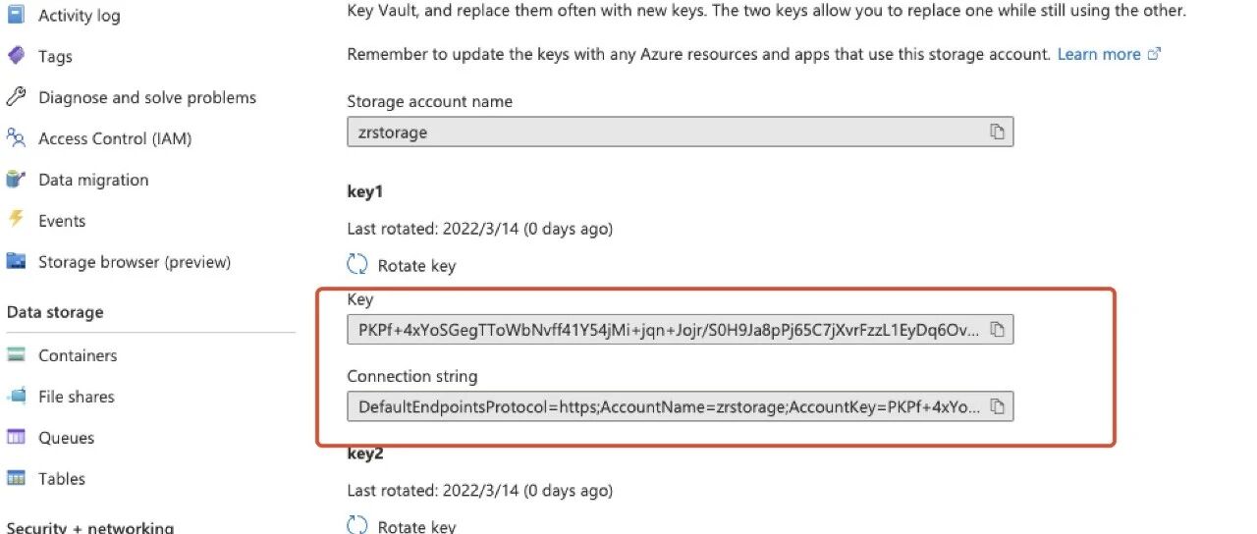Copy the storage account name zrstorage
This screenshot has width=1257, height=534.
click(x=997, y=133)
